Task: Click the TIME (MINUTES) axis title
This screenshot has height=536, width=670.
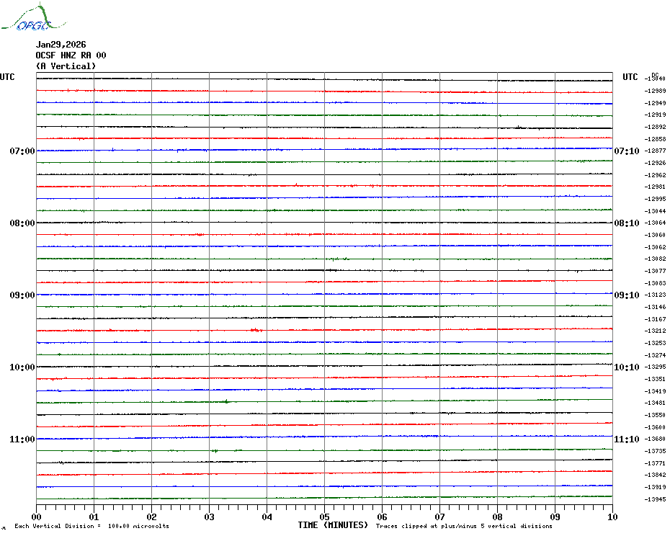Action: pos(333,525)
